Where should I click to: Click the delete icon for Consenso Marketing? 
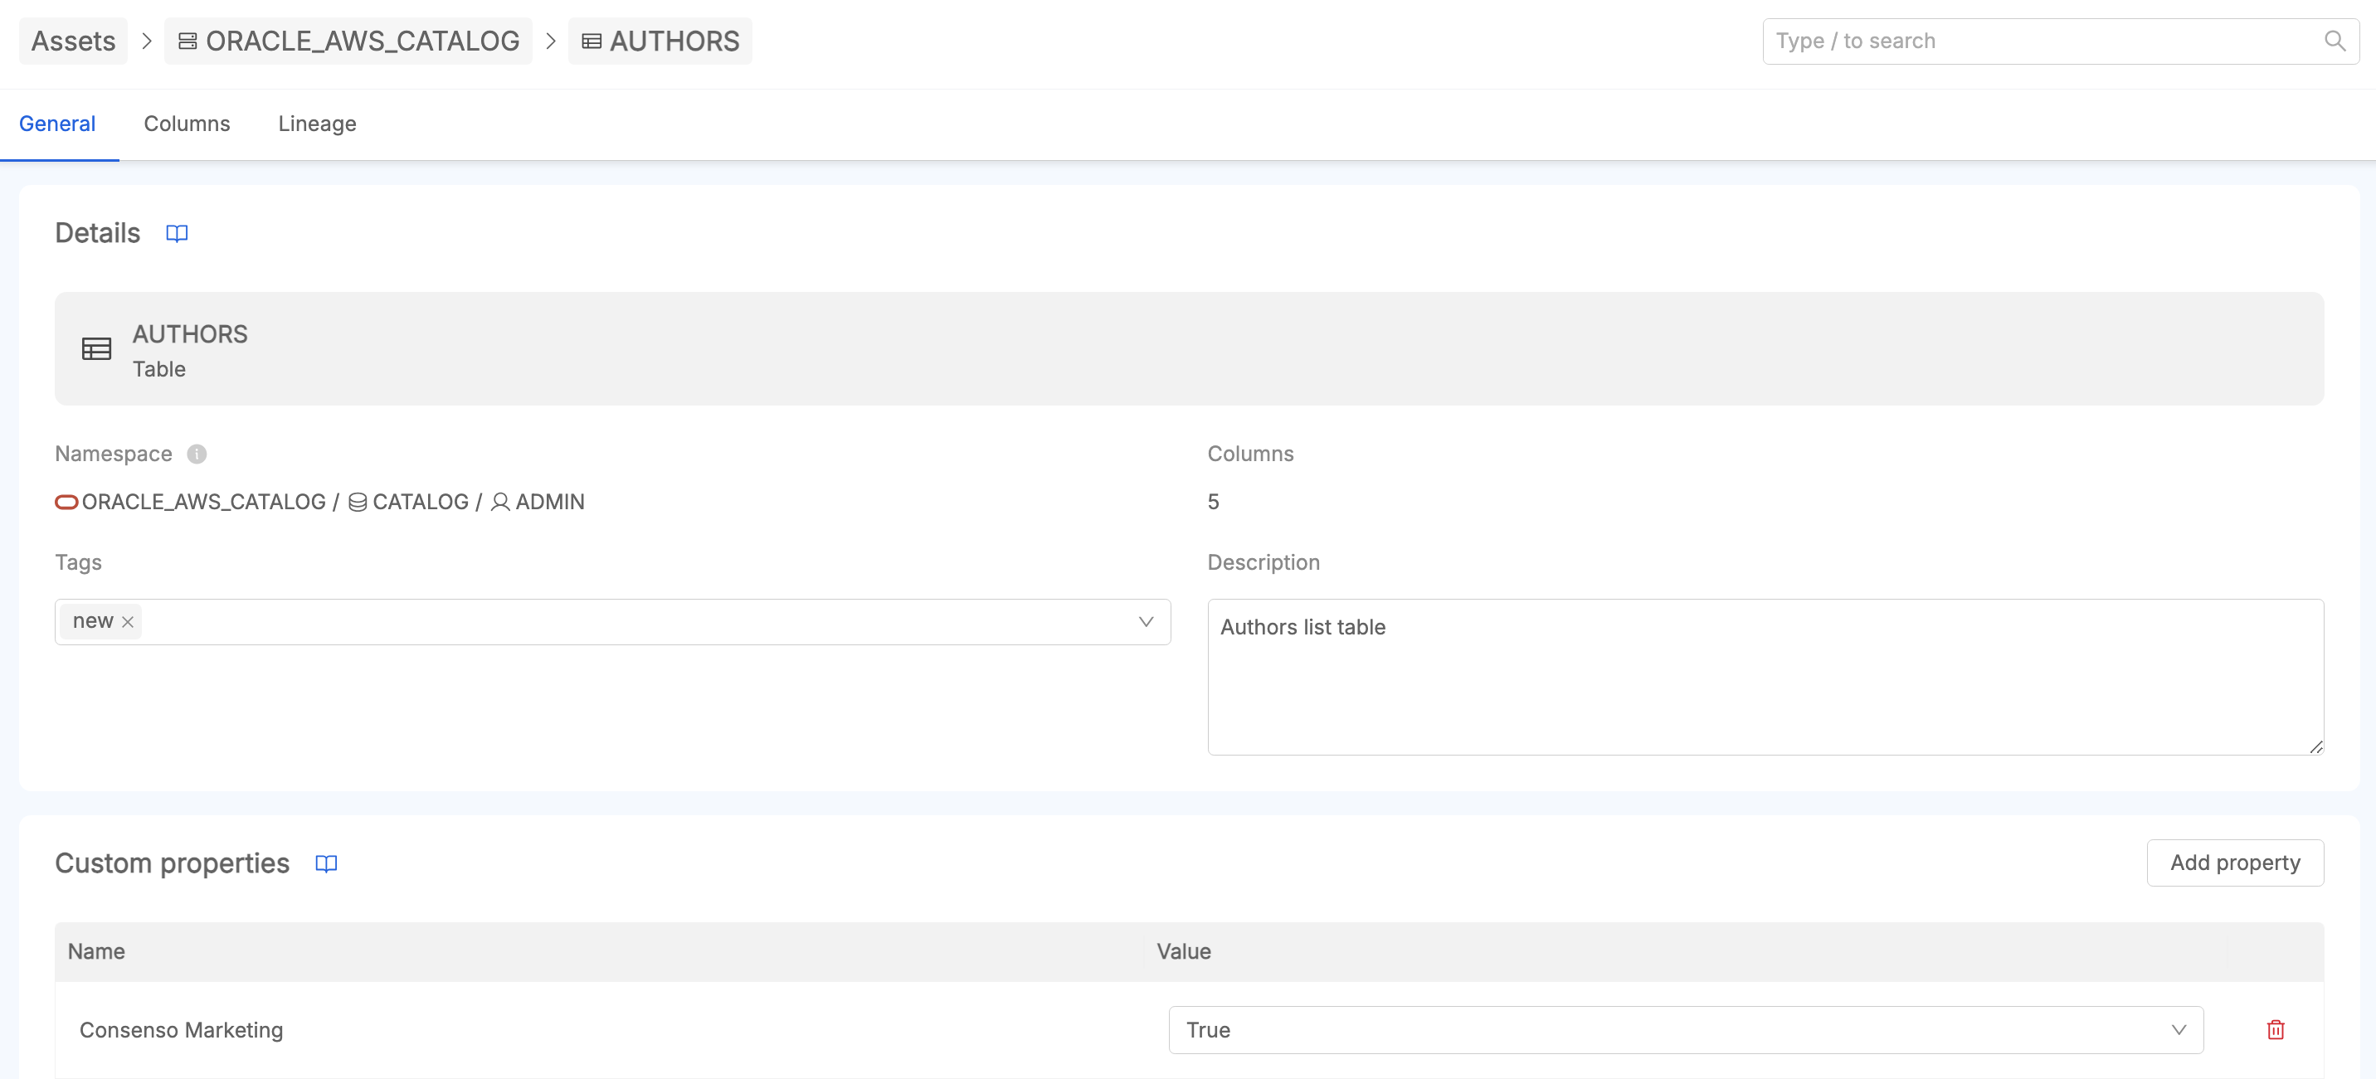(2276, 1031)
